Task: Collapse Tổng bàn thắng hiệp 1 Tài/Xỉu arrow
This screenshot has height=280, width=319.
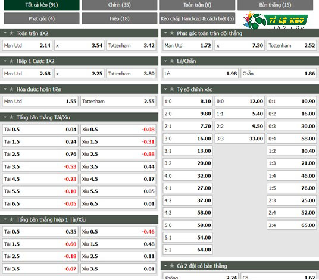Action: click(5, 219)
